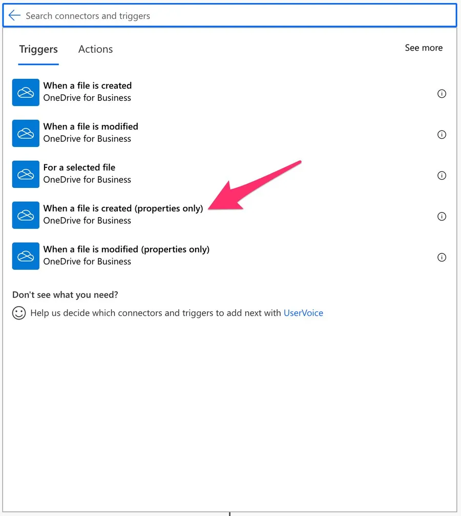Select 'When a file is created' trigger
461x516 pixels.
(x=88, y=86)
